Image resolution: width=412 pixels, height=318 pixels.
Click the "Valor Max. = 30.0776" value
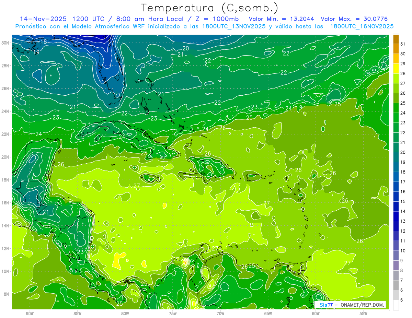354,19
